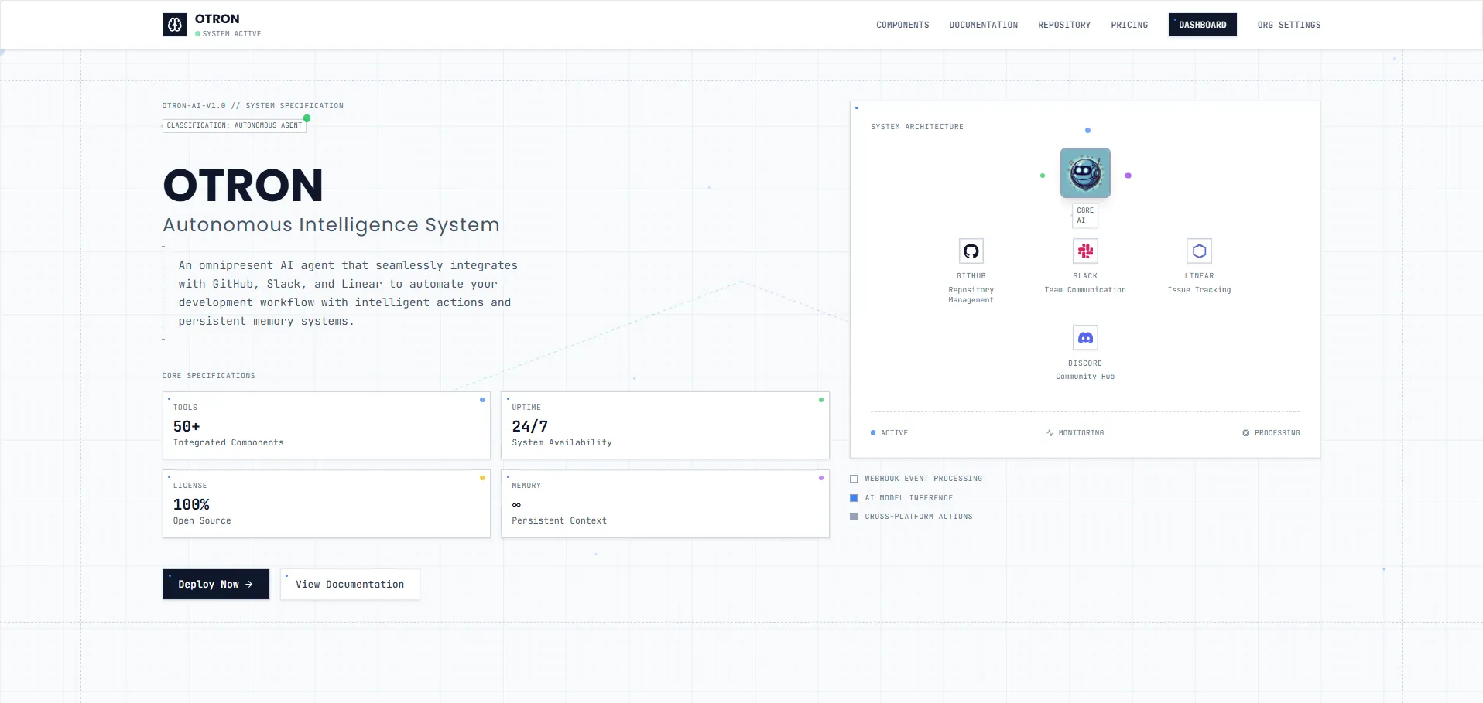Click the Active status dot

coord(873,433)
